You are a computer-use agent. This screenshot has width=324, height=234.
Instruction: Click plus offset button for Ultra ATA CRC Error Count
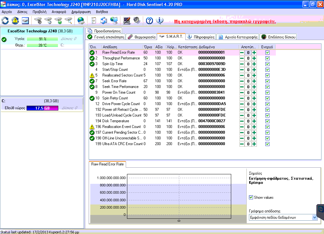[x=254, y=144]
